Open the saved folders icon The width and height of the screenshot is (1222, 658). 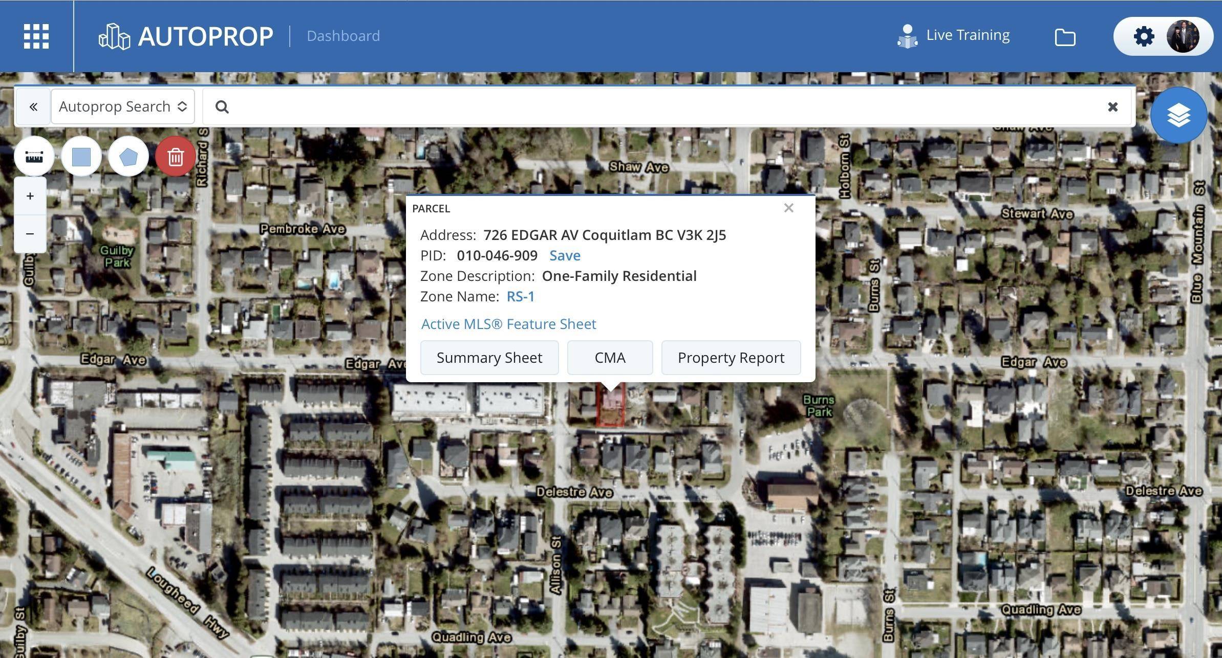tap(1065, 37)
